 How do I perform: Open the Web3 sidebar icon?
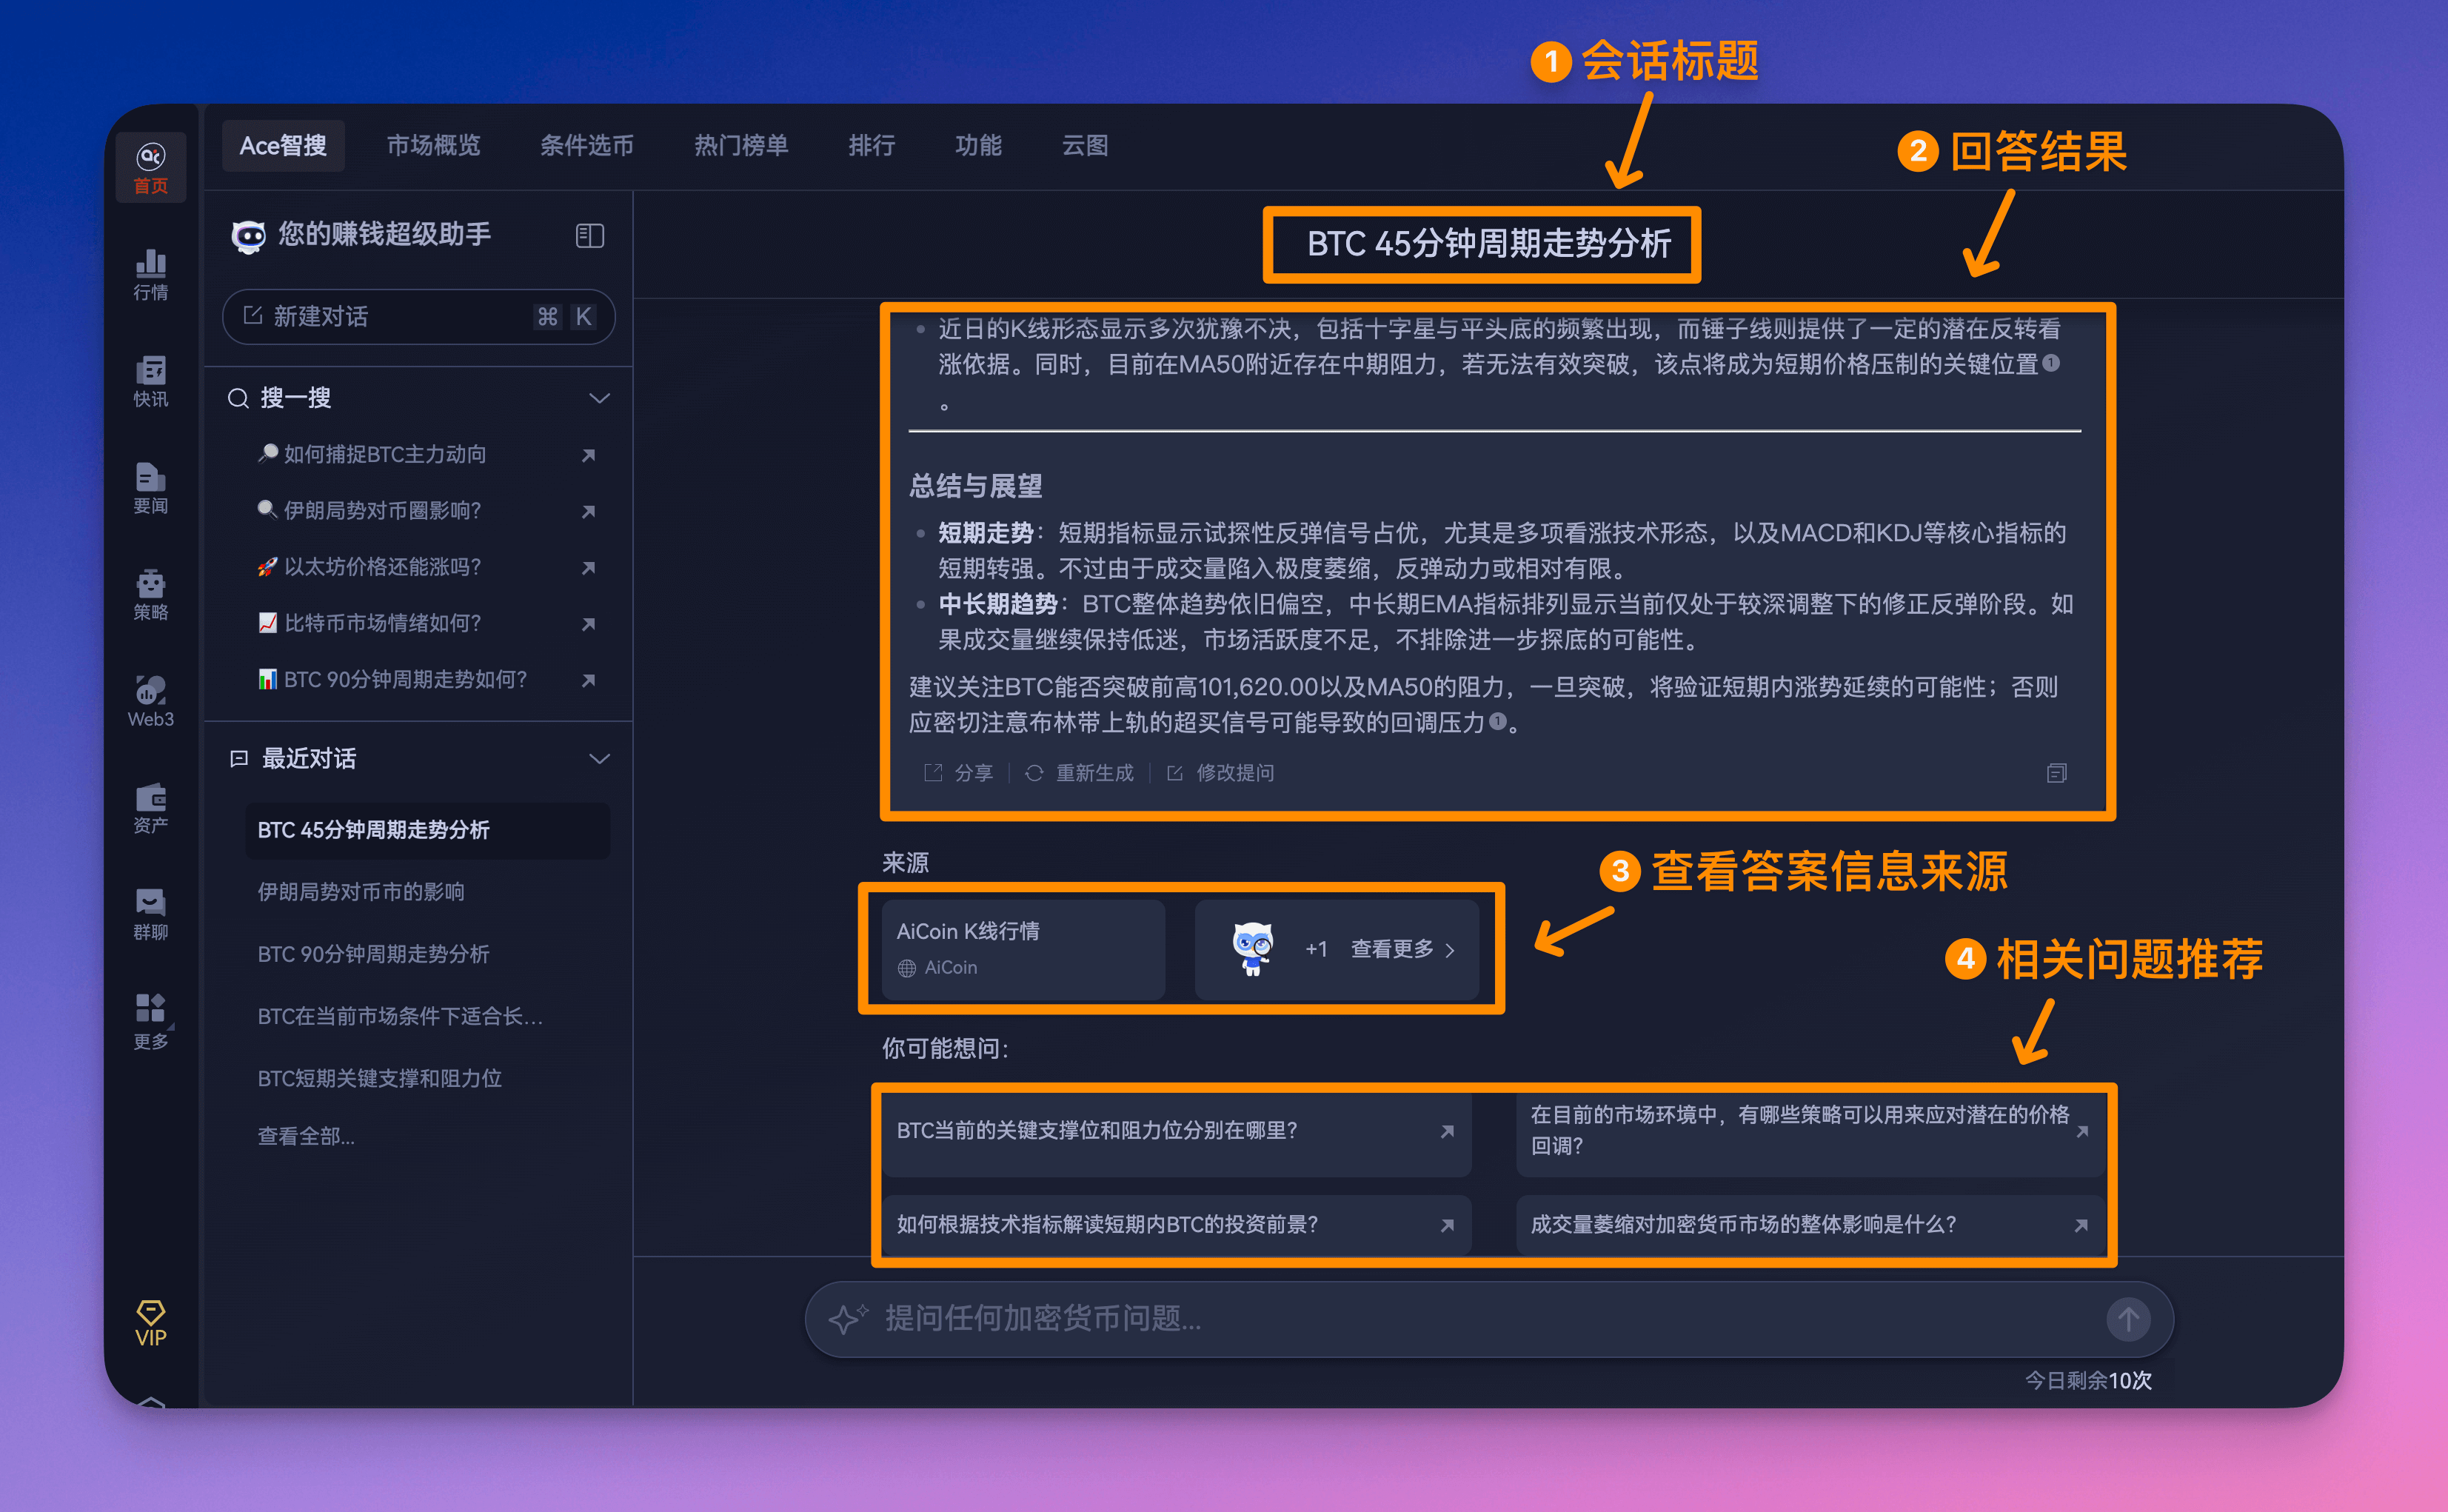click(x=150, y=701)
